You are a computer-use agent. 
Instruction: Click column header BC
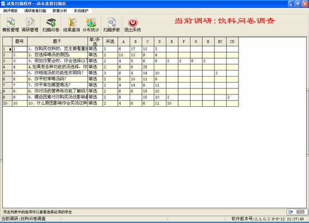(x=220, y=41)
